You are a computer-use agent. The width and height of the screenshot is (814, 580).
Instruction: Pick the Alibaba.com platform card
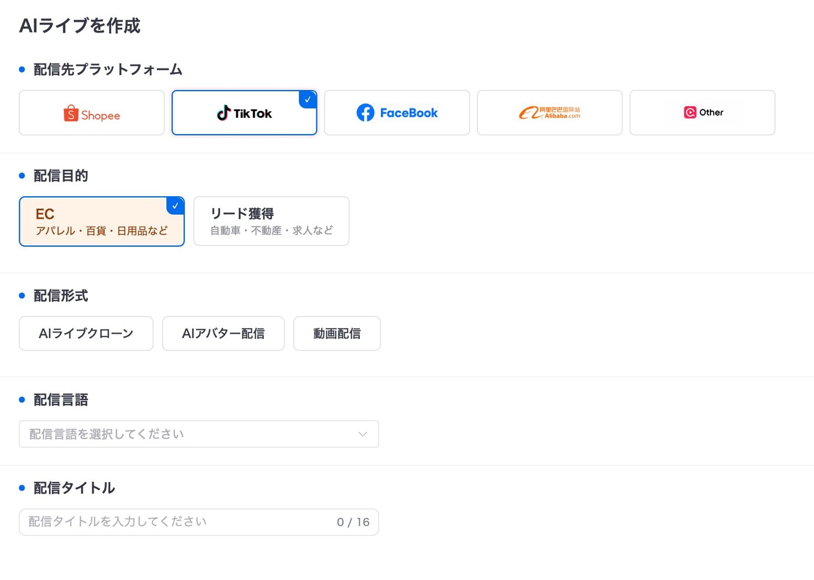point(549,113)
